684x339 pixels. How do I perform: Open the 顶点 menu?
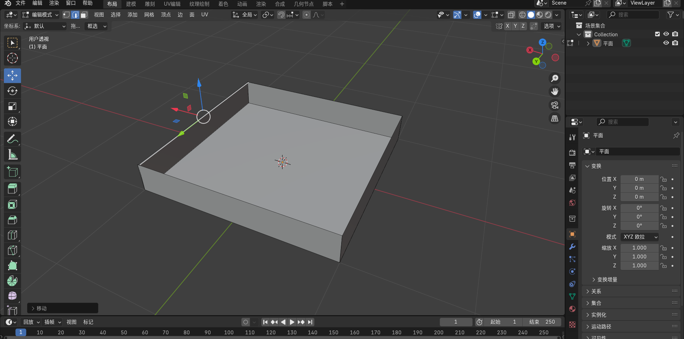pyautogui.click(x=166, y=15)
